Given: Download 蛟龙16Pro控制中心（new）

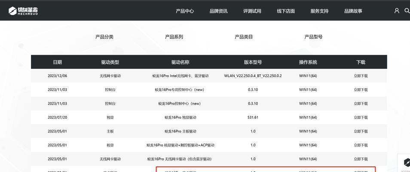Looking at the screenshot, I should 361,103.
